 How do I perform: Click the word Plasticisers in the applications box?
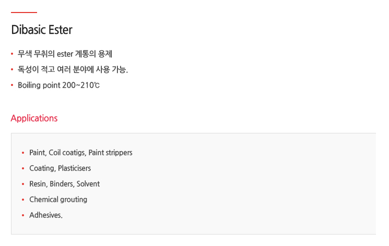(74, 168)
